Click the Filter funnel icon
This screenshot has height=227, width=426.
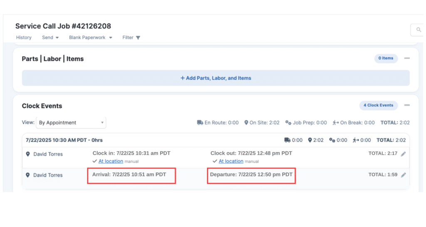[x=138, y=38]
